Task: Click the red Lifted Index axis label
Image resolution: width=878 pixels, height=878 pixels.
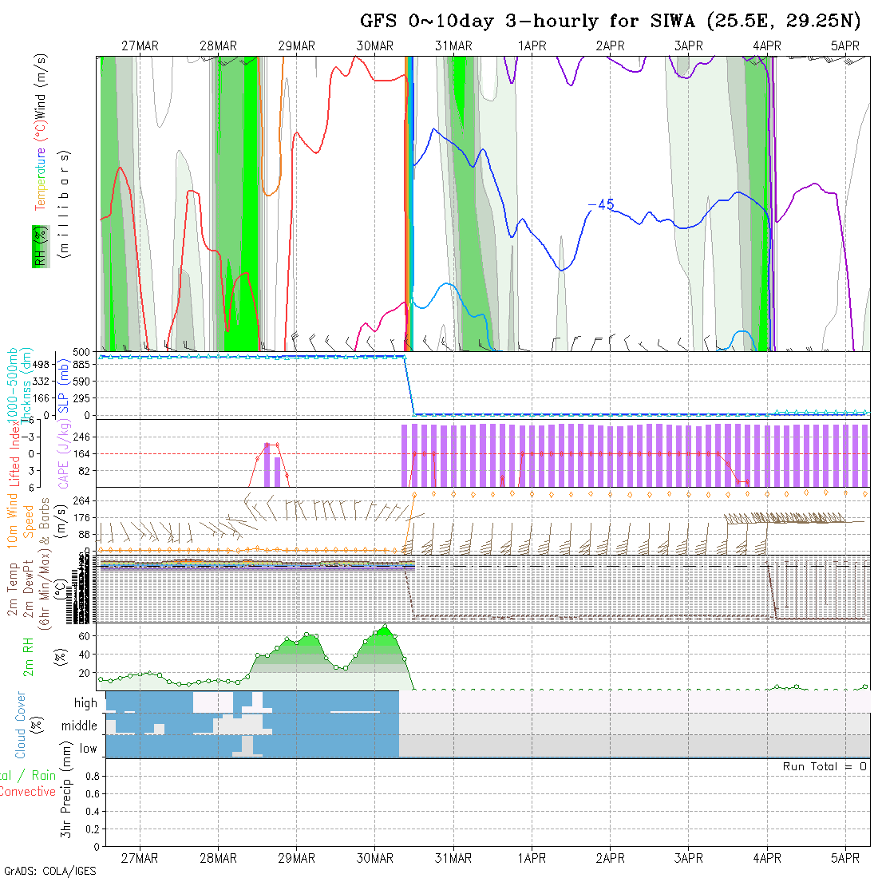Action: point(15,453)
